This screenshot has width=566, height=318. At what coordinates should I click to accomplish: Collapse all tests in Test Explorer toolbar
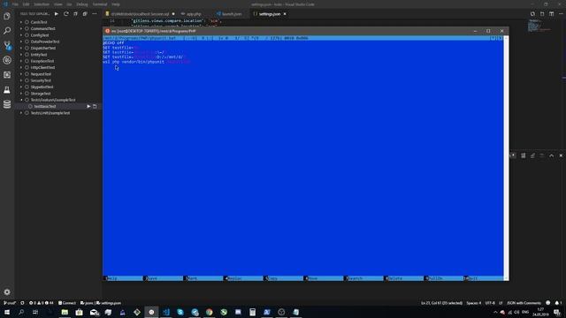pyautogui.click(x=85, y=14)
